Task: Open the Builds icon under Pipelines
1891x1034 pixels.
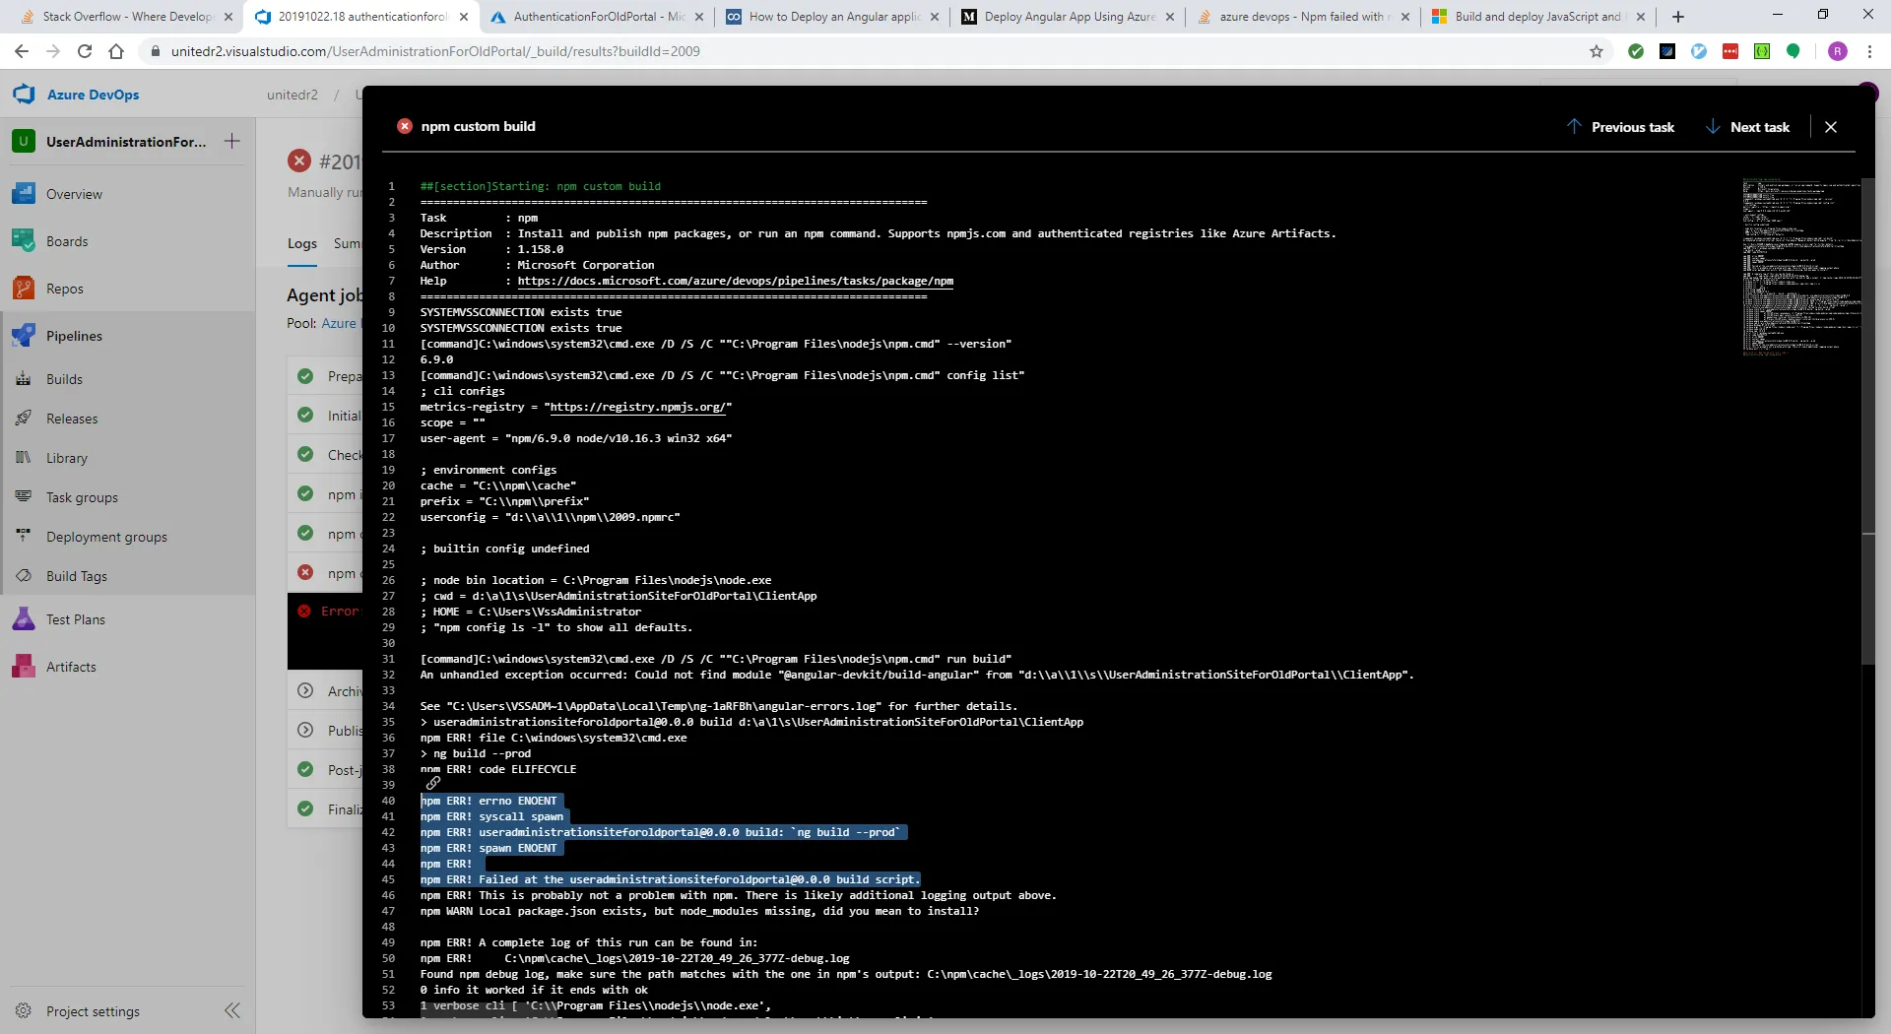Action: point(24,379)
